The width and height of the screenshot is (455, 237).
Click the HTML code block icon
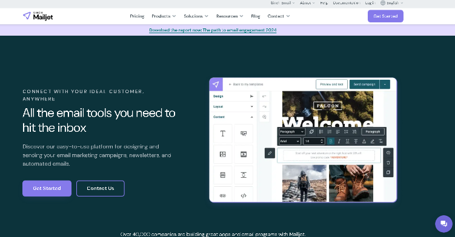(244, 195)
